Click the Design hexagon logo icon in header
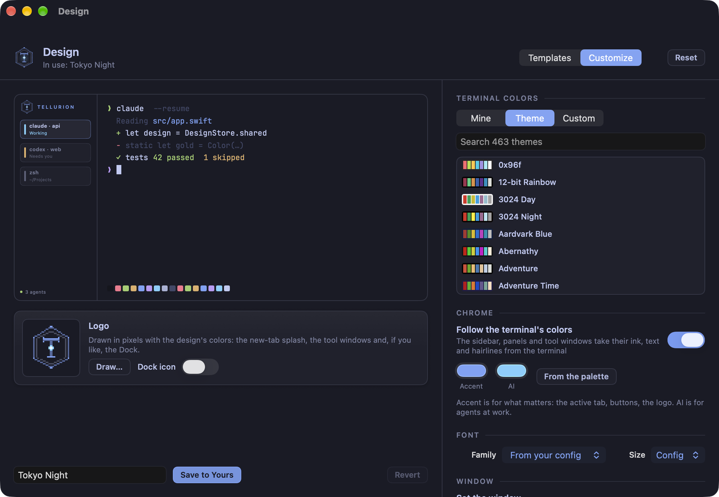Screen dimensions: 719x497 (x=24, y=57)
